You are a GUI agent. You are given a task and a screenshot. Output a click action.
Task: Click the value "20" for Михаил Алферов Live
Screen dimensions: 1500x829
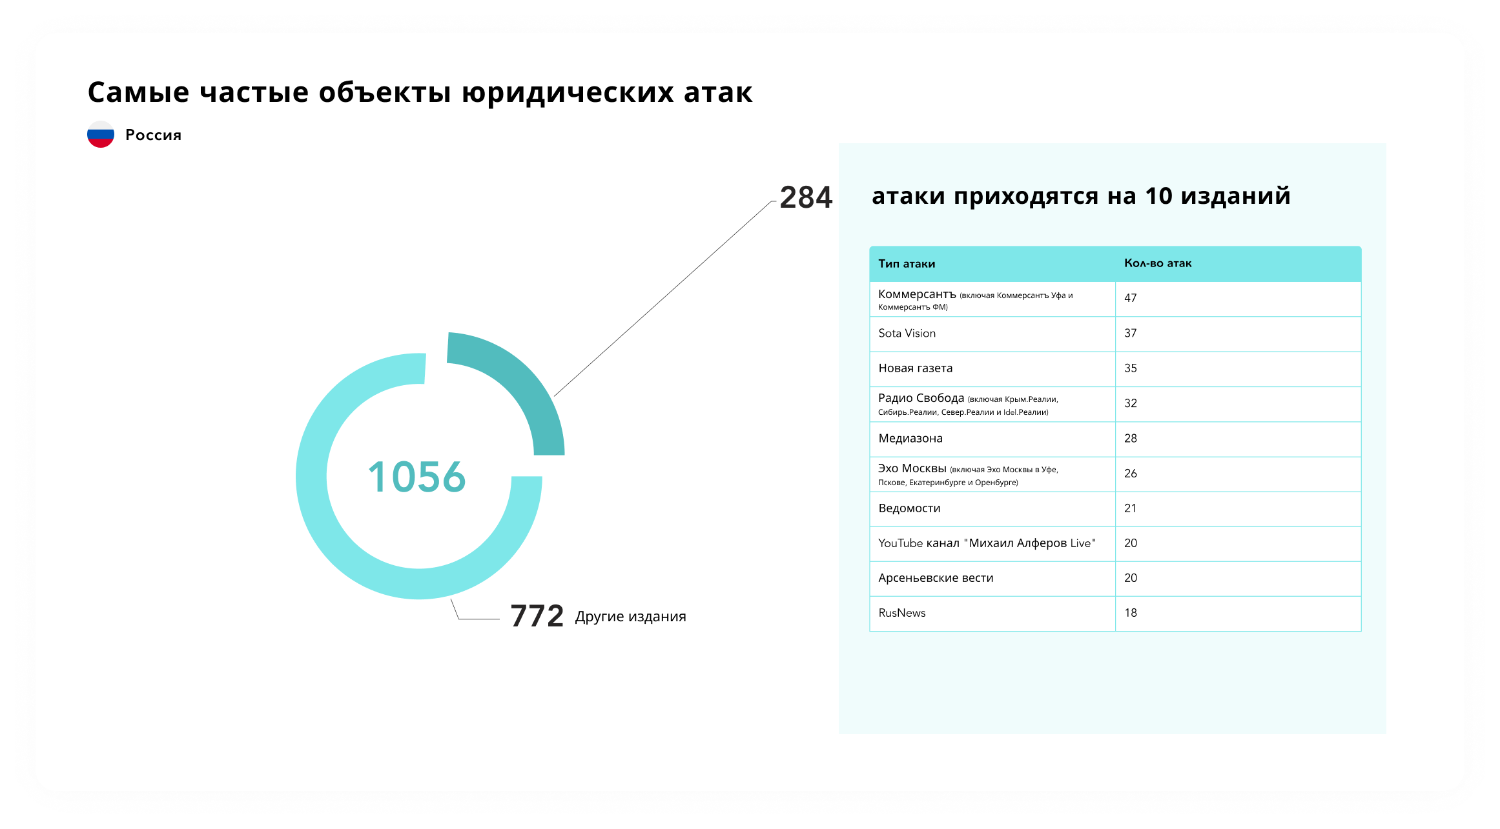(1130, 543)
